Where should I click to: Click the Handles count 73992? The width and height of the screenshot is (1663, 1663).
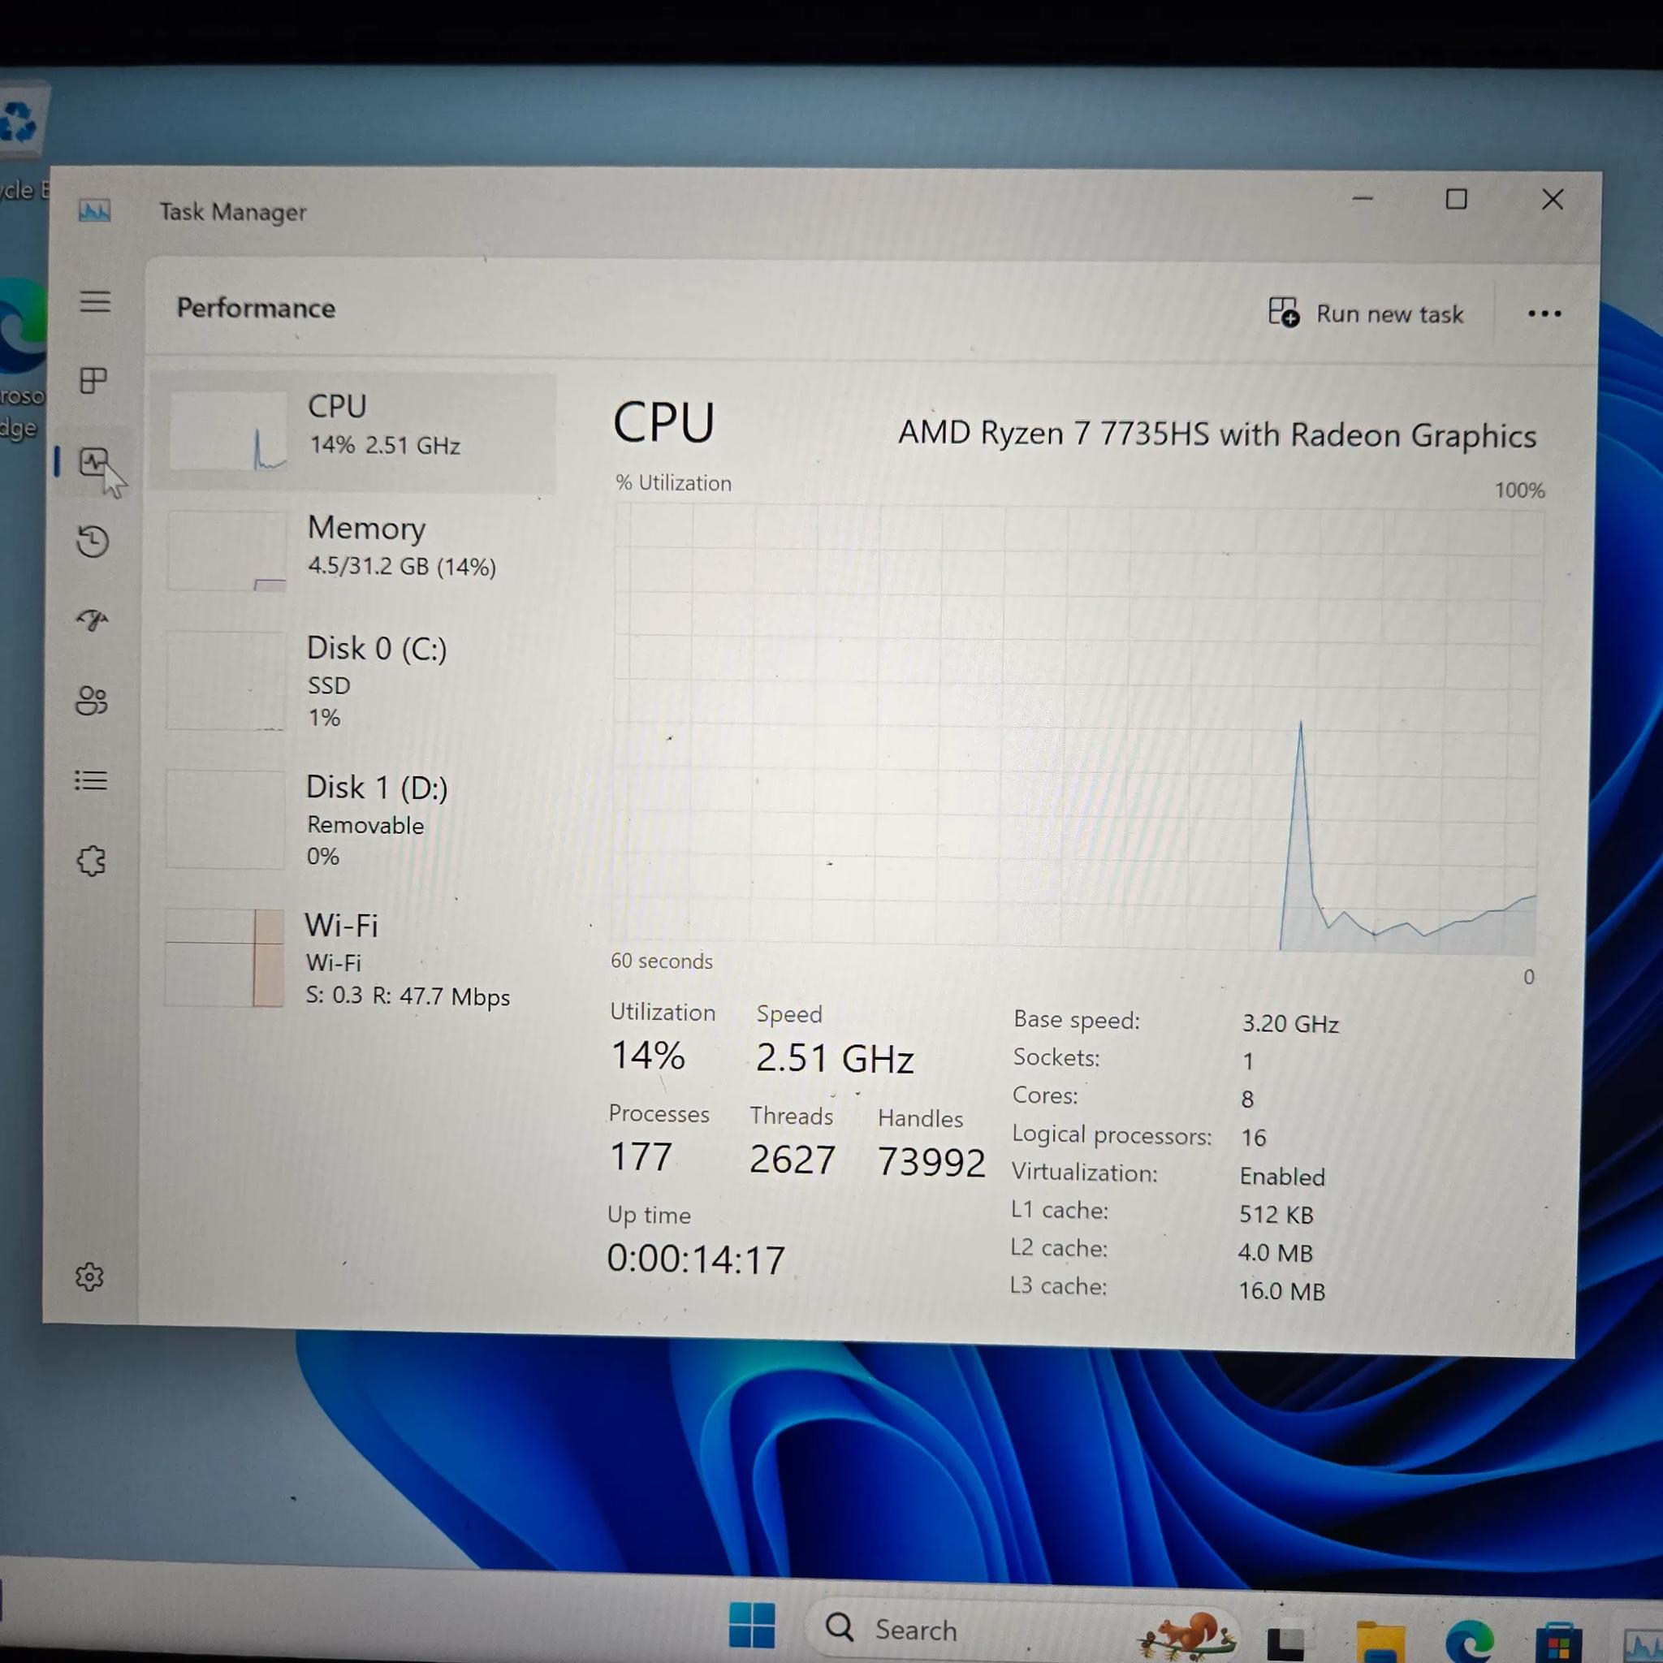pyautogui.click(x=931, y=1162)
